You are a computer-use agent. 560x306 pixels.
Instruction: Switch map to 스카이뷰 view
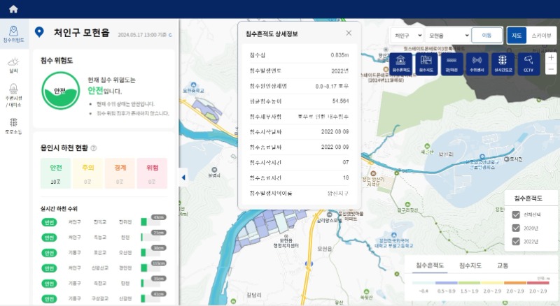(541, 35)
